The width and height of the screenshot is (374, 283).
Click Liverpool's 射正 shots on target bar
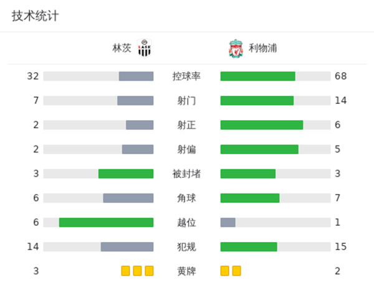point(262,124)
